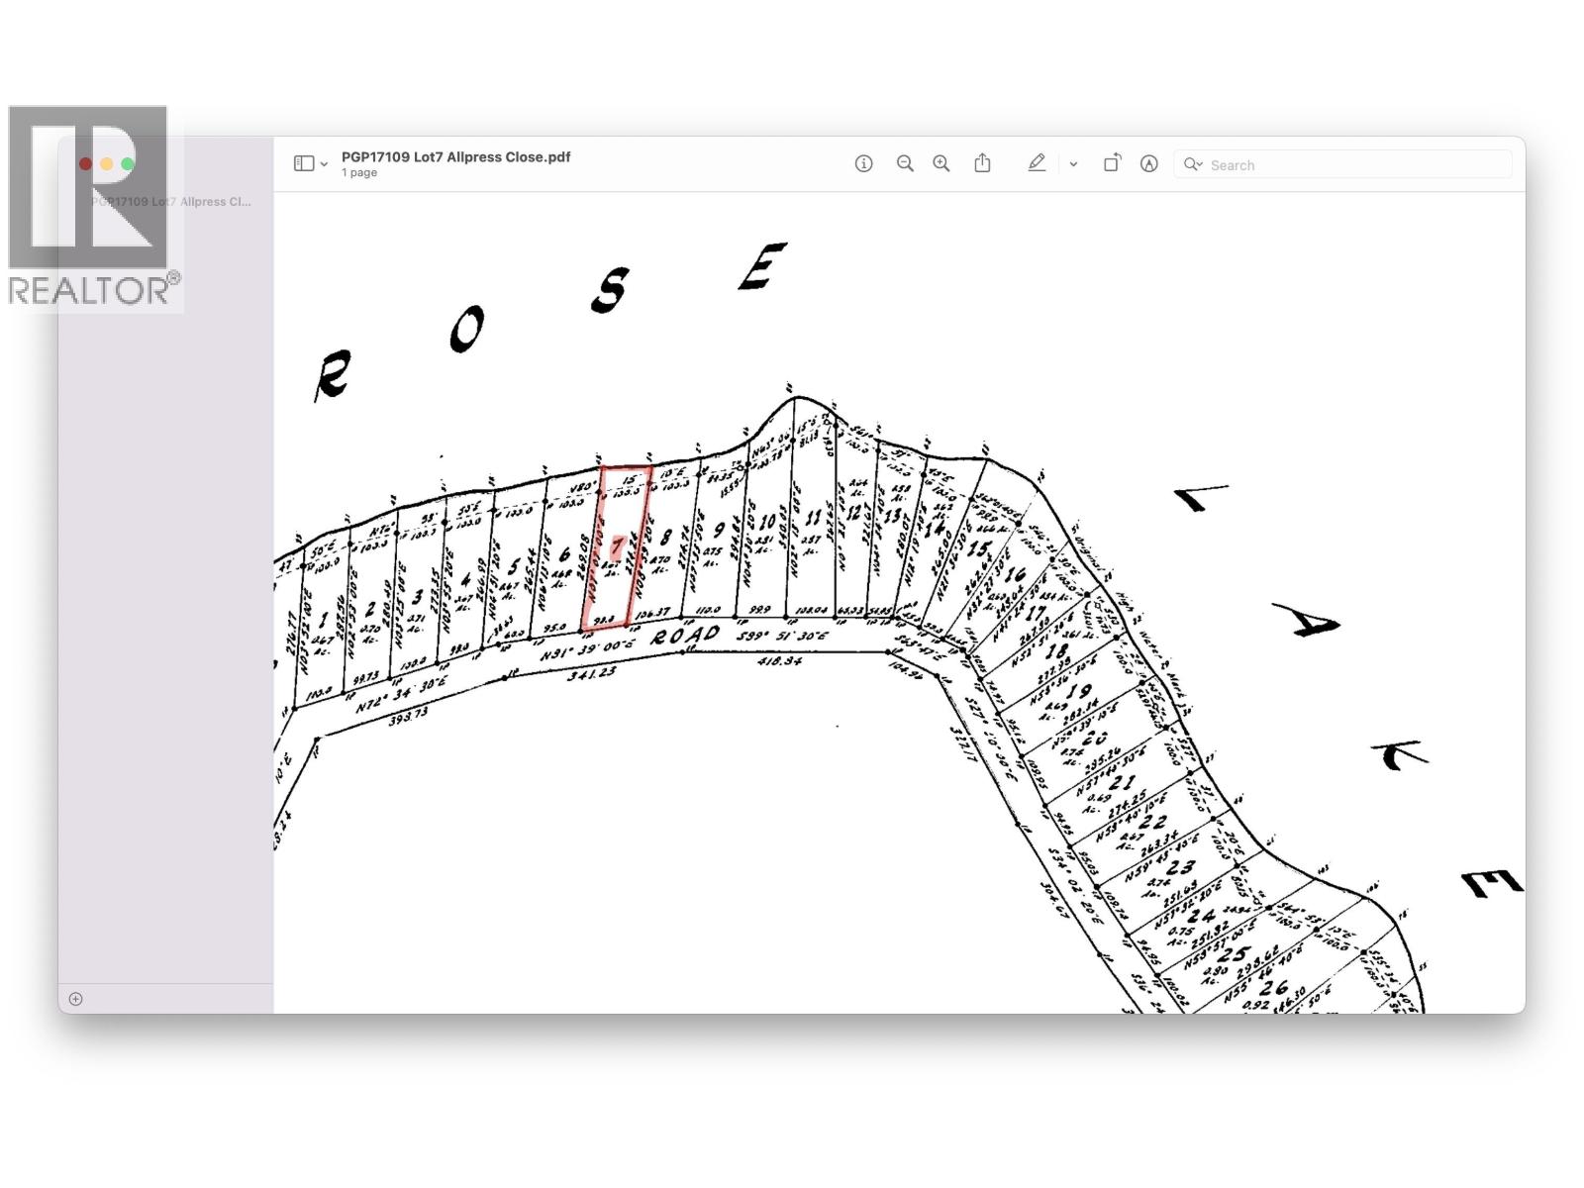Open the document Inspector info icon
The width and height of the screenshot is (1584, 1188).
[863, 163]
